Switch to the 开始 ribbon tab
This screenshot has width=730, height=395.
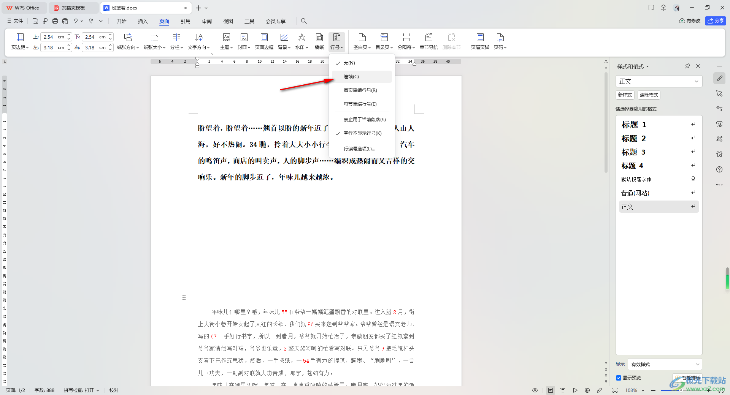click(x=121, y=21)
